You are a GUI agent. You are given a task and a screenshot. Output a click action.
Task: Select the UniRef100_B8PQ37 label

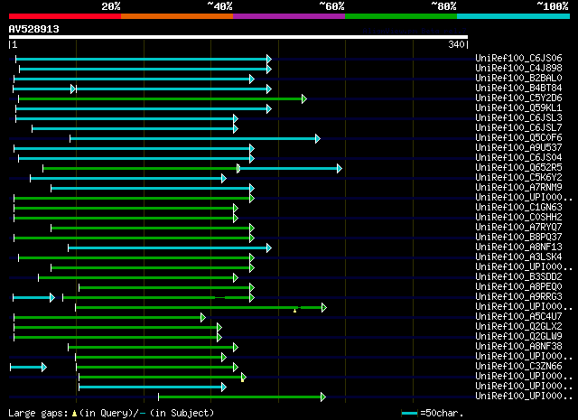518,238
